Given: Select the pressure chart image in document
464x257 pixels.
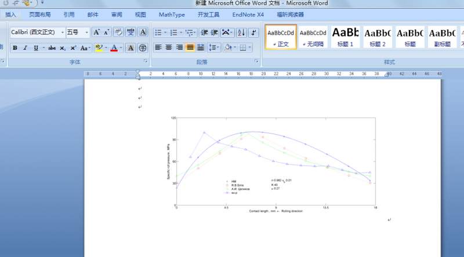Looking at the screenshot, I should point(271,164).
